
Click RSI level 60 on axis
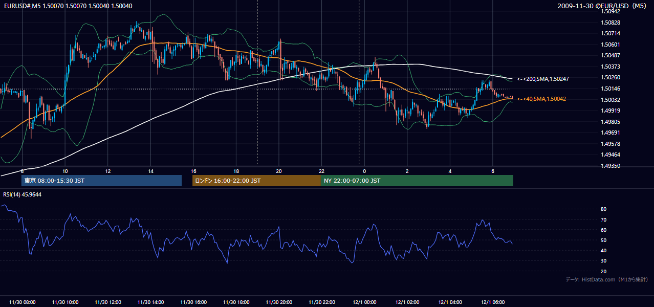603,230
